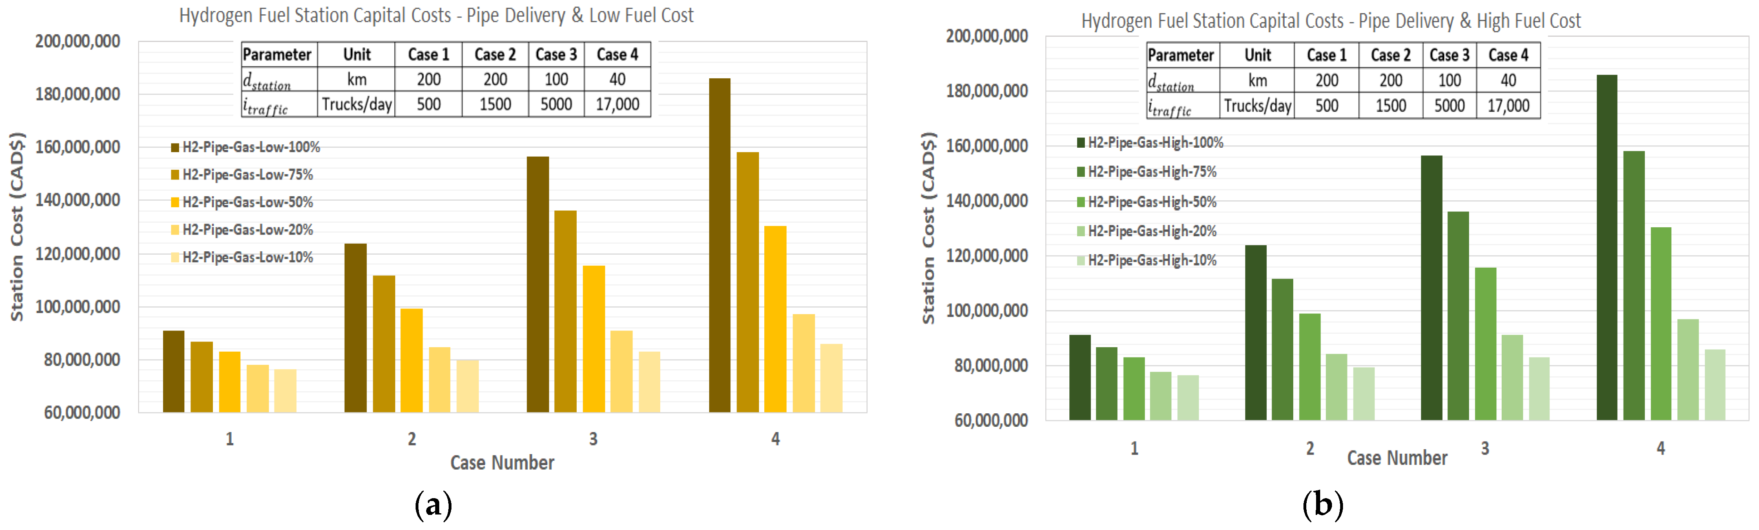Select the Trucks/day unit cell in left table
This screenshot has width=1759, height=530.
[356, 104]
